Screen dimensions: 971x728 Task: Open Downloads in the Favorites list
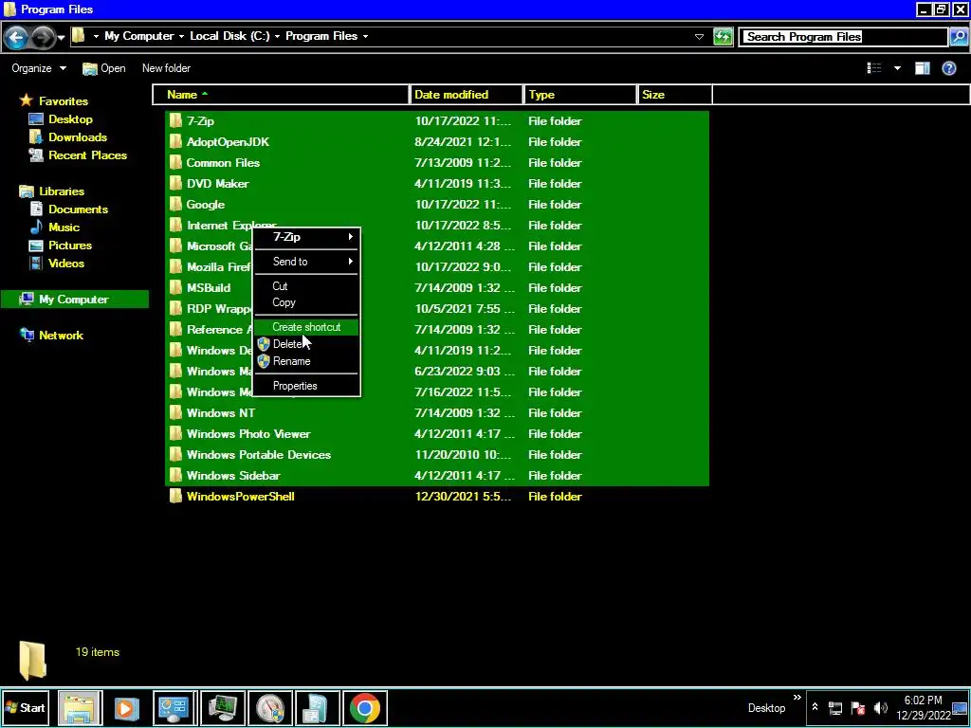point(78,136)
